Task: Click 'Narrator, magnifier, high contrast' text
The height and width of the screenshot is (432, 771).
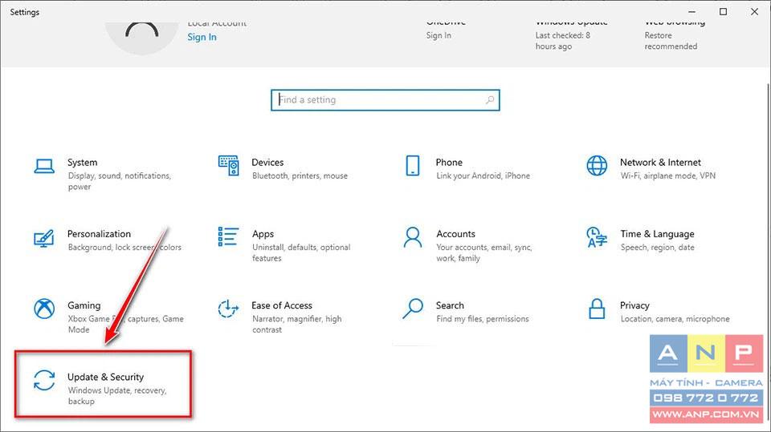Action: [x=297, y=324]
